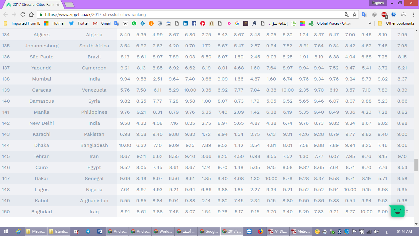Screen dimensions: 419x236
Task: Open the green chat widget smiley
Action: pyautogui.click(x=398, y=211)
